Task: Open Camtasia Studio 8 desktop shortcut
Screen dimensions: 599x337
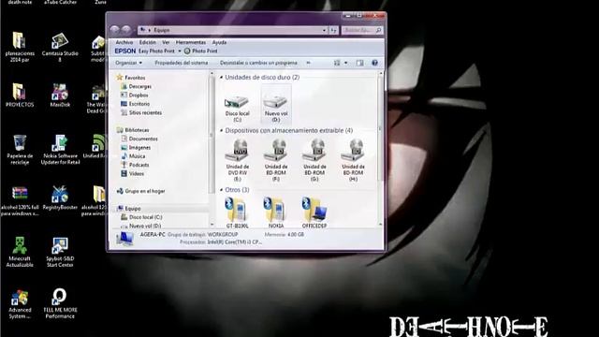Action: [x=60, y=48]
